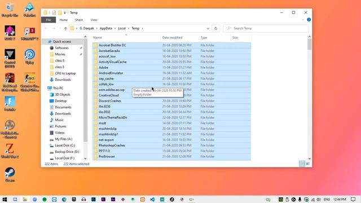Image resolution: width=361 pixels, height=203 pixels.
Task: Open My Files (A:) drive
Action: coord(63,139)
